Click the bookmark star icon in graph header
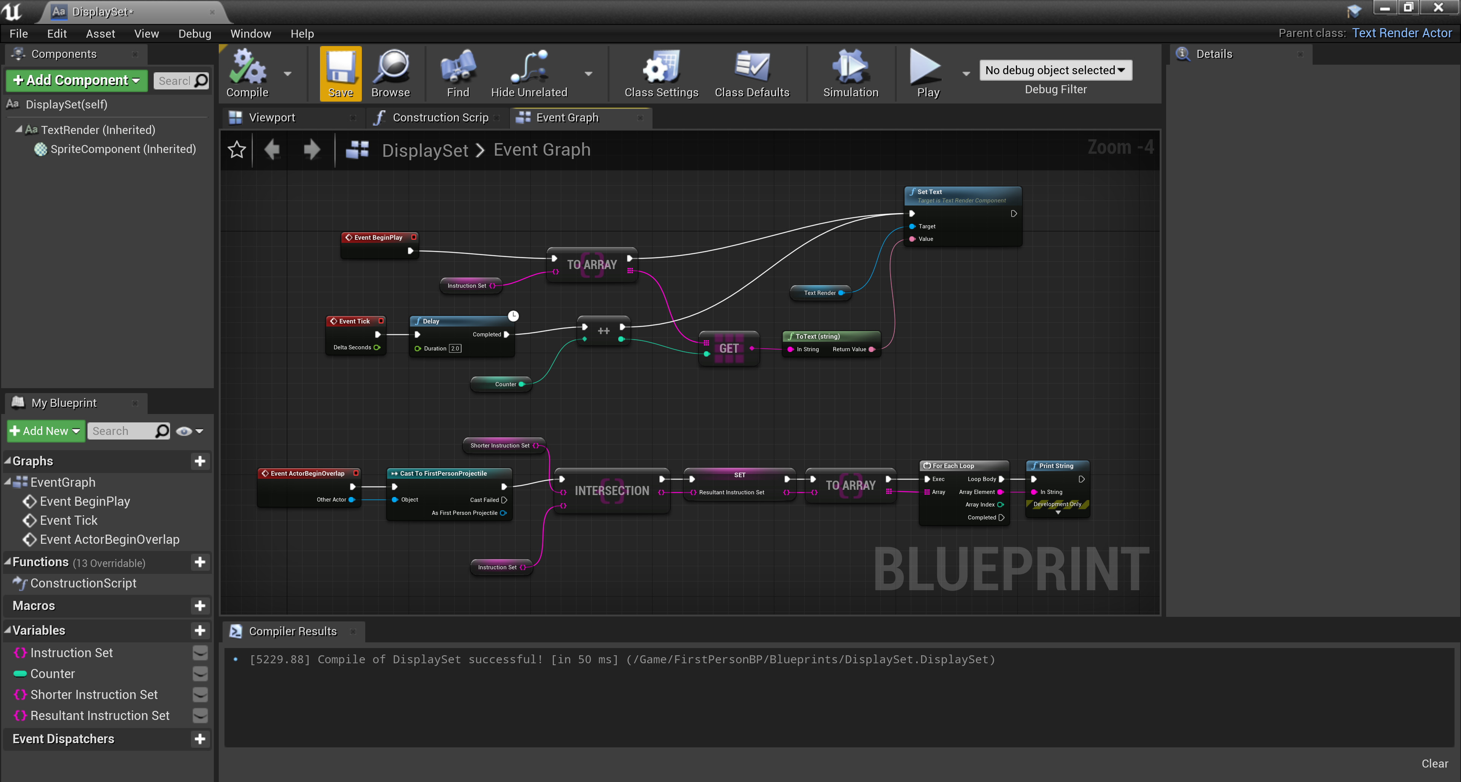Screen dimensions: 1461x782 [x=237, y=150]
